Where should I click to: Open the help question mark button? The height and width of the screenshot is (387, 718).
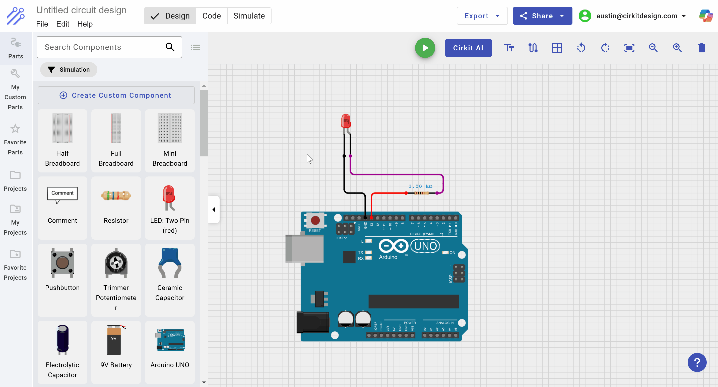click(697, 362)
